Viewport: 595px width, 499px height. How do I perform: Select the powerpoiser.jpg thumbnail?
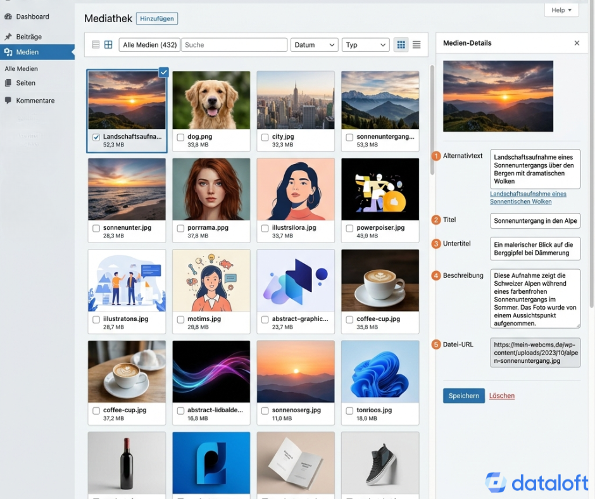[x=380, y=189]
